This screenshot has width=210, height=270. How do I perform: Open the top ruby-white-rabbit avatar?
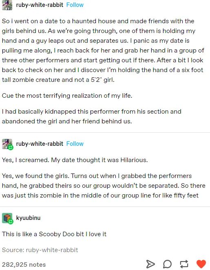click(x=7, y=5)
